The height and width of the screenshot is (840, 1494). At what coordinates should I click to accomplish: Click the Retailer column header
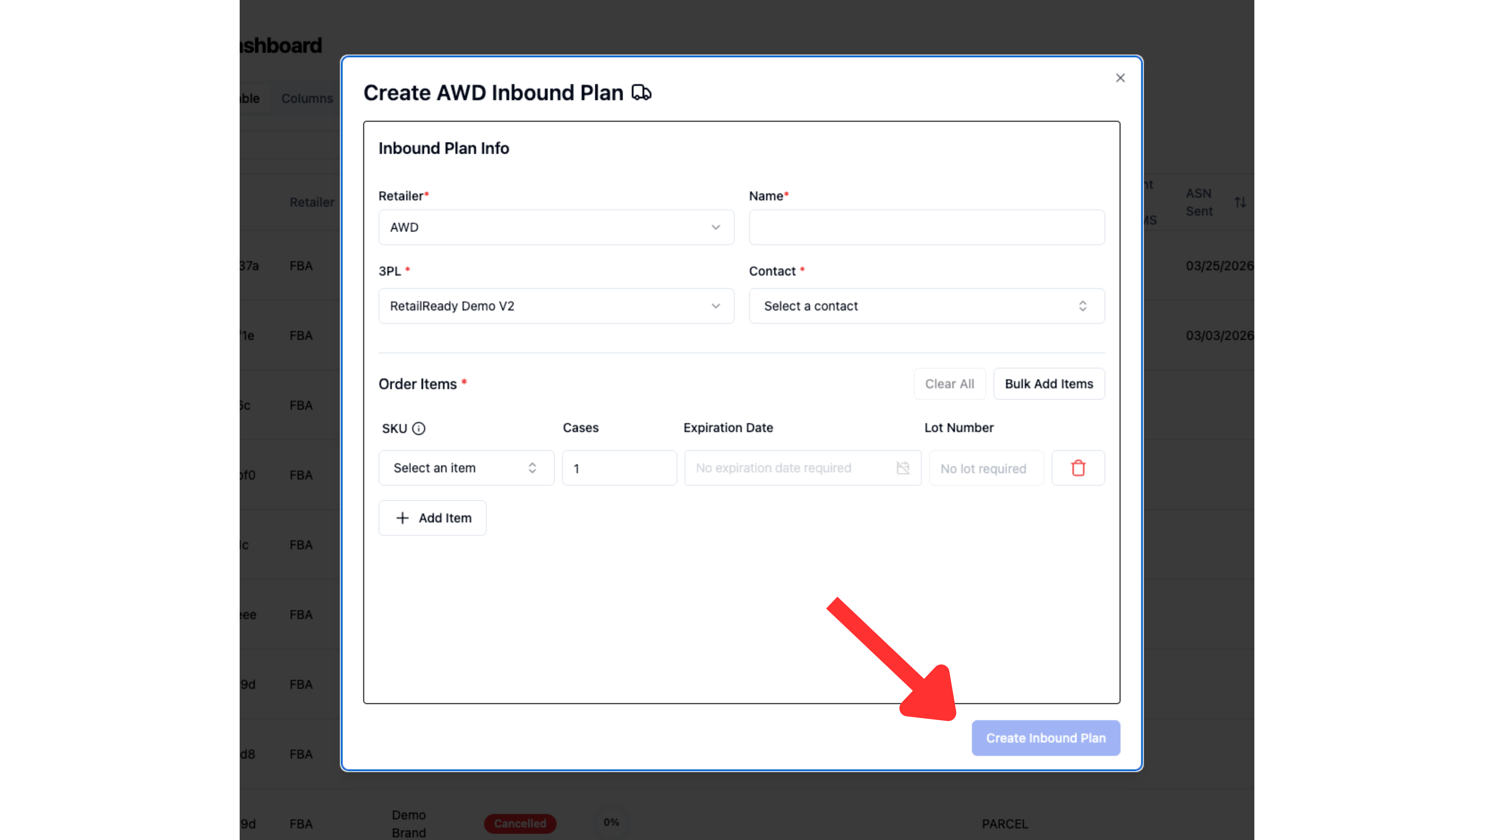coord(312,202)
